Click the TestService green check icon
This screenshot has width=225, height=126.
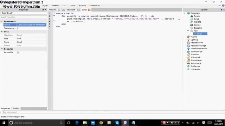188,66
